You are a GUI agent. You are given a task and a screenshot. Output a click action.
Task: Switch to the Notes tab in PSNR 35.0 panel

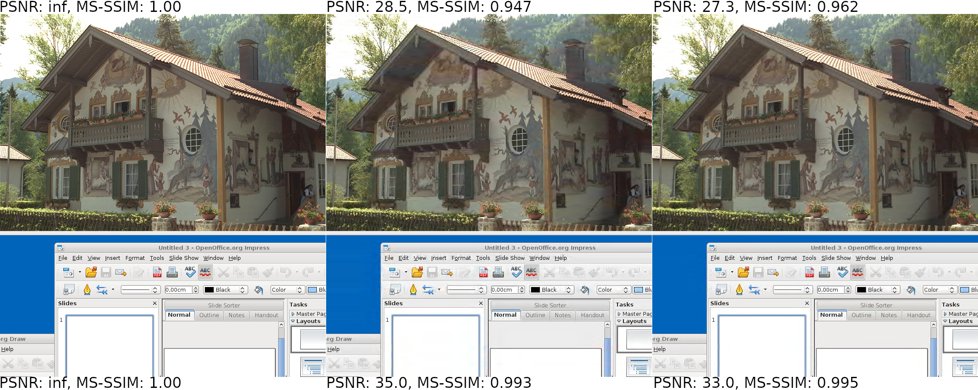click(x=563, y=315)
